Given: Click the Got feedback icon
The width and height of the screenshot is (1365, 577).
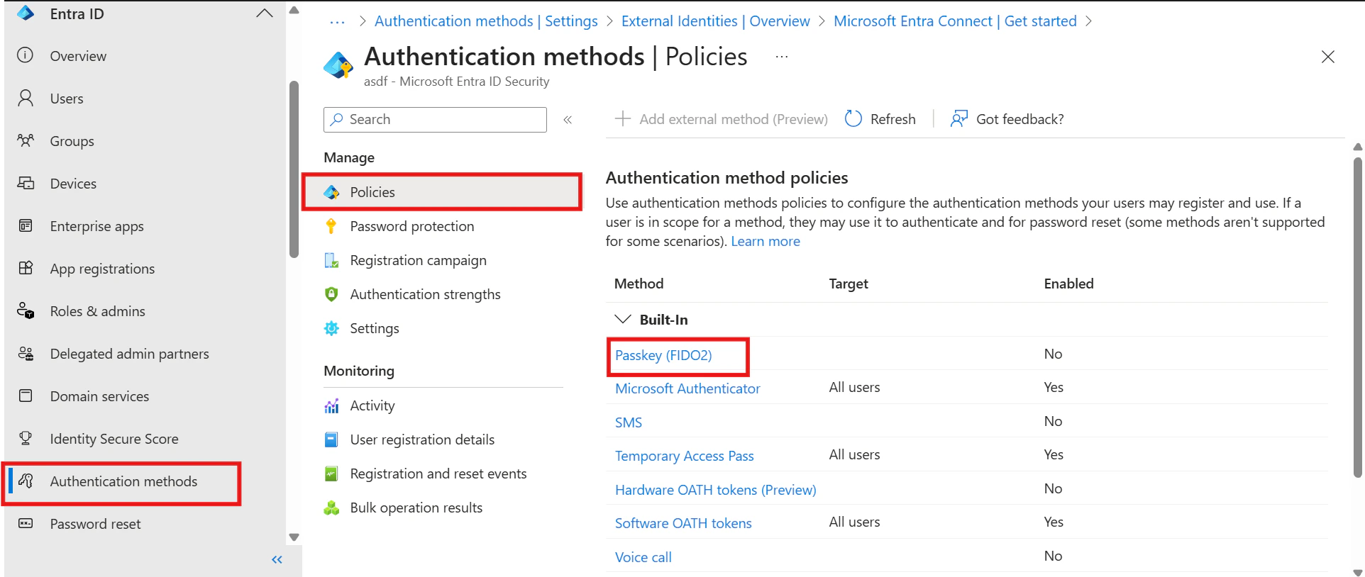Looking at the screenshot, I should pyautogui.click(x=958, y=119).
